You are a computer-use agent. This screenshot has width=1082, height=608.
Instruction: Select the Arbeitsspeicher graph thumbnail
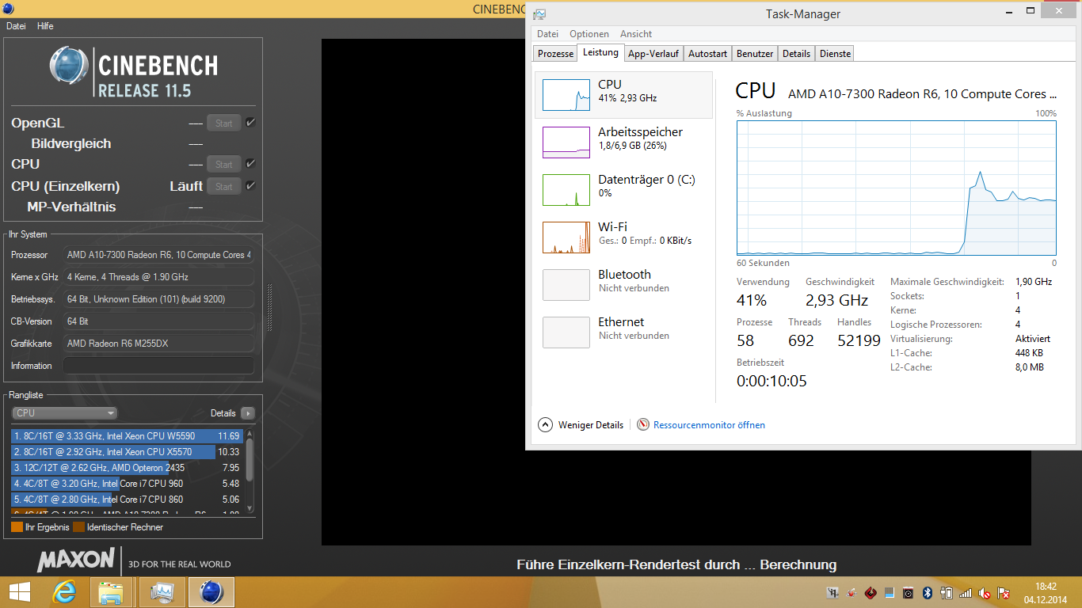566,142
